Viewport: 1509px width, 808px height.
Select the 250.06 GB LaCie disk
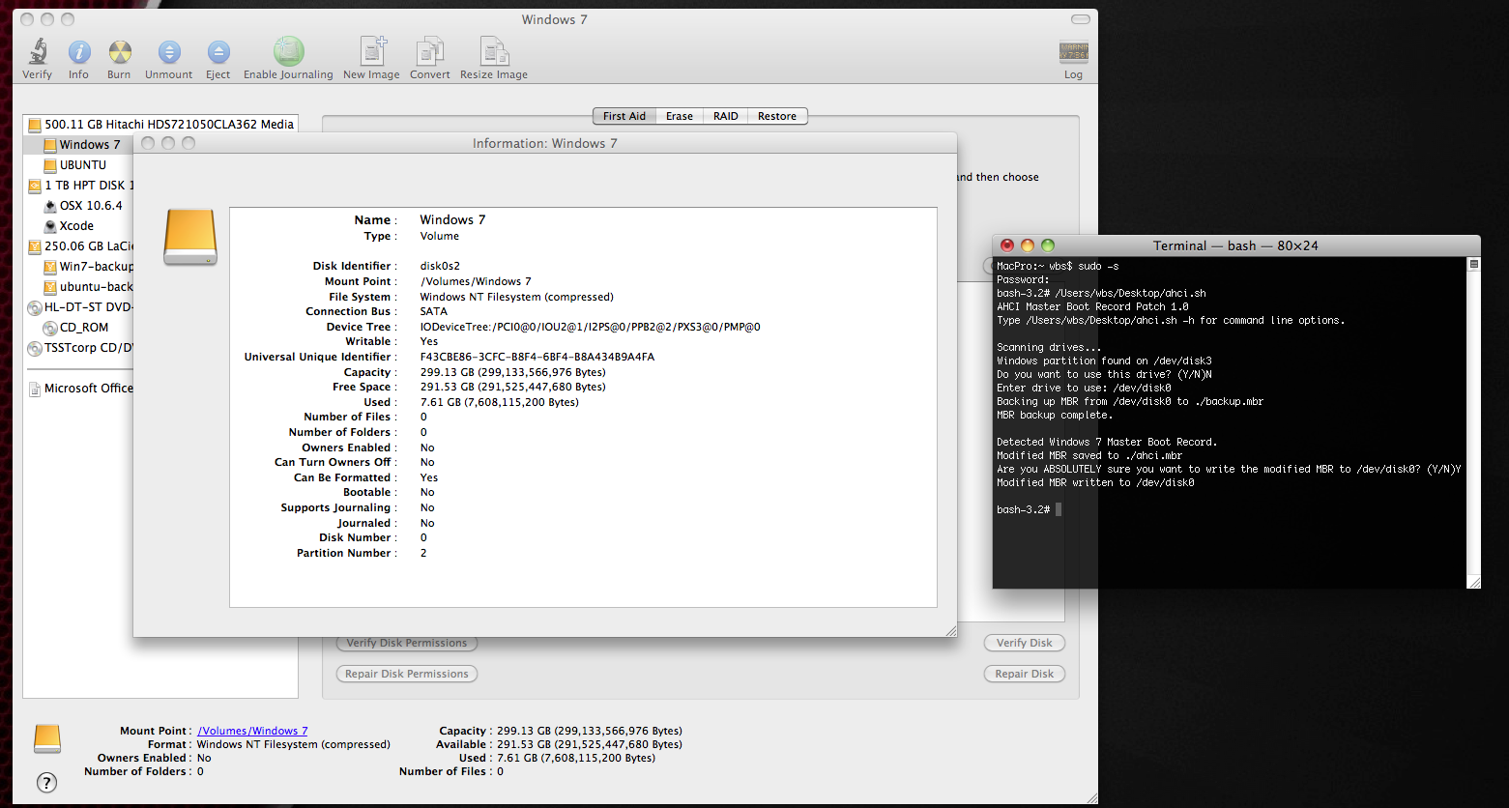(78, 246)
